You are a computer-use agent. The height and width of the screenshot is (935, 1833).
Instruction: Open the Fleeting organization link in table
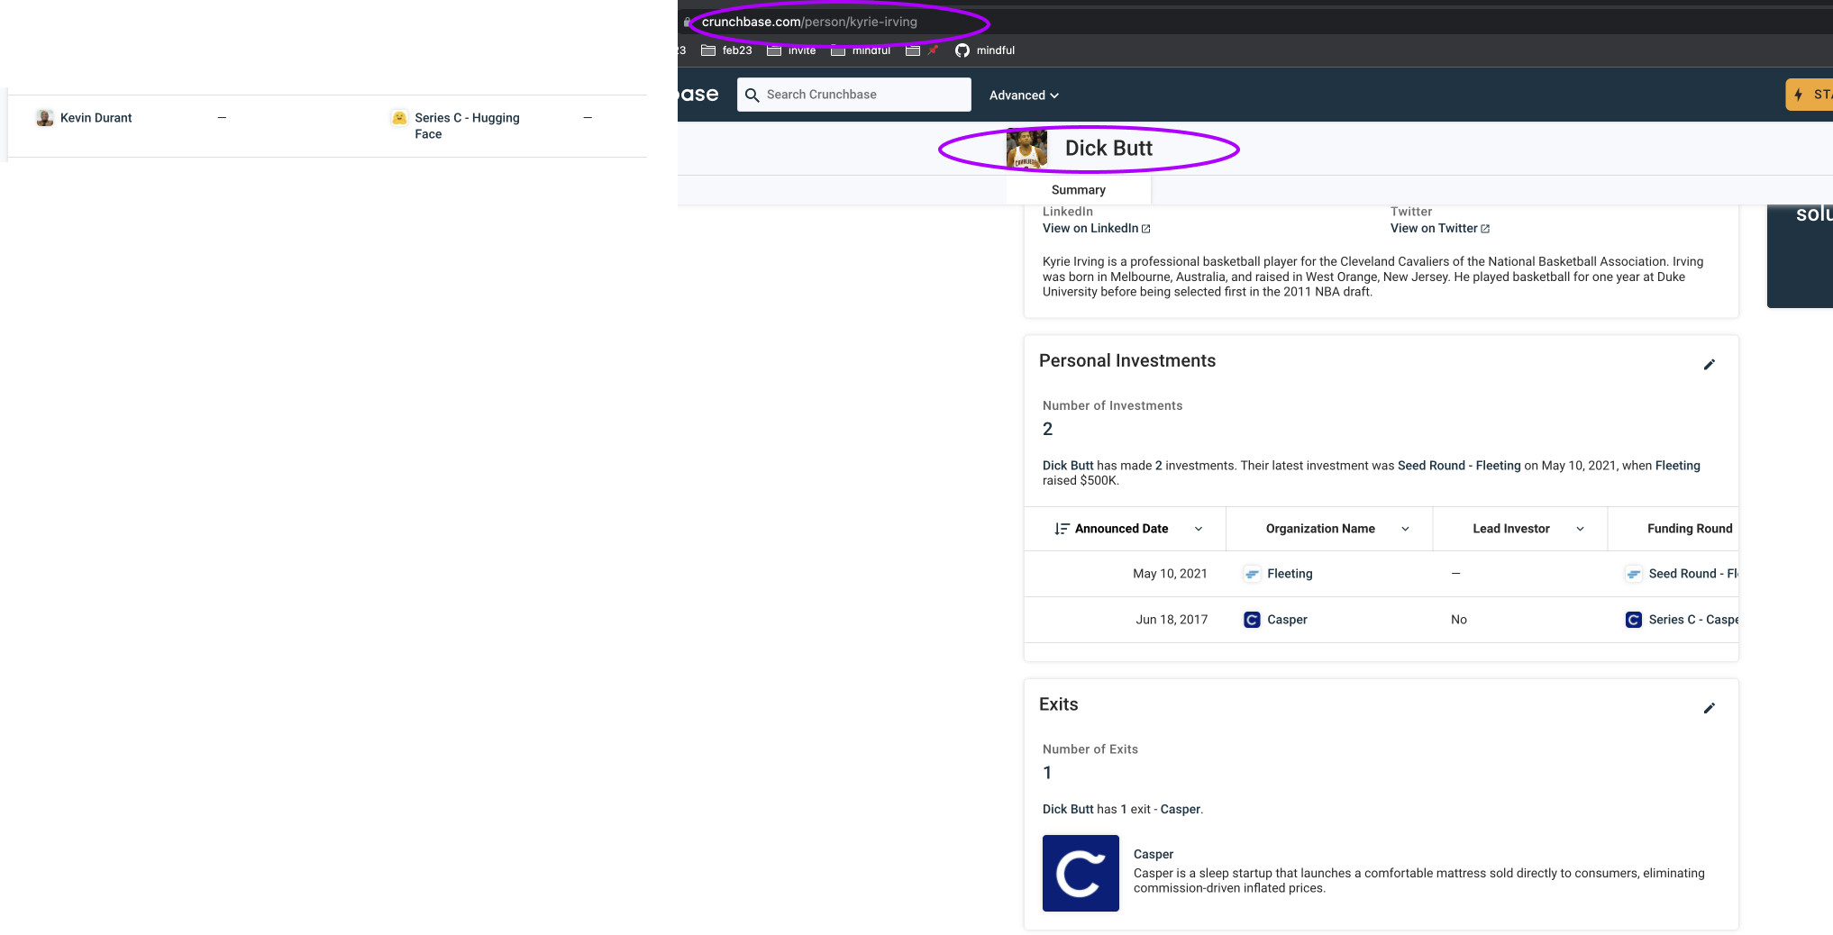(x=1290, y=574)
